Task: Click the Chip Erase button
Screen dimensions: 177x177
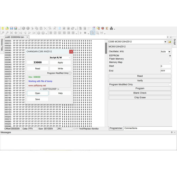Action: (x=140, y=97)
